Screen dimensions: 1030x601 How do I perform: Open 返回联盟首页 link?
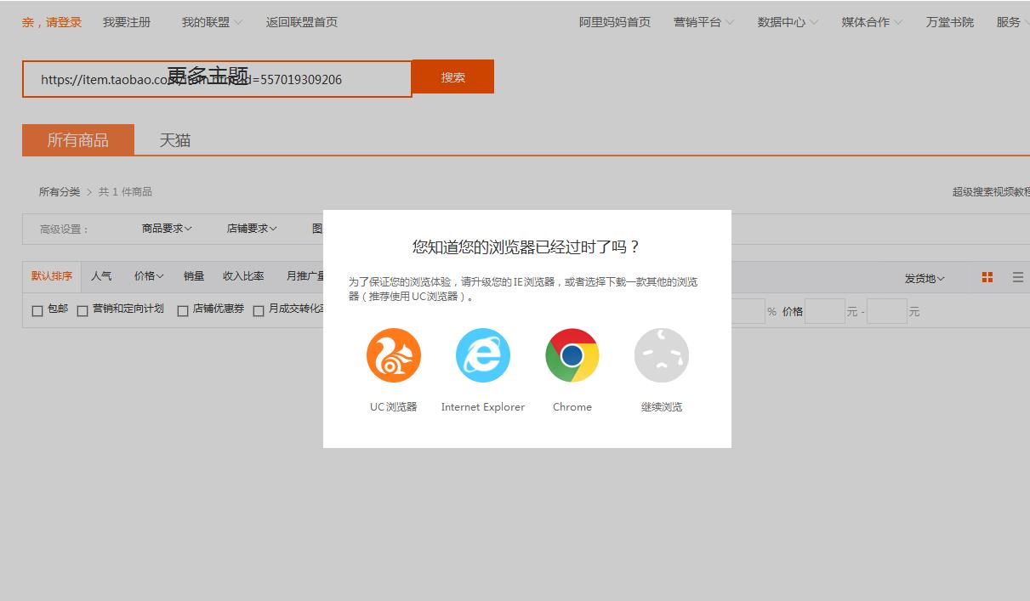click(x=302, y=22)
